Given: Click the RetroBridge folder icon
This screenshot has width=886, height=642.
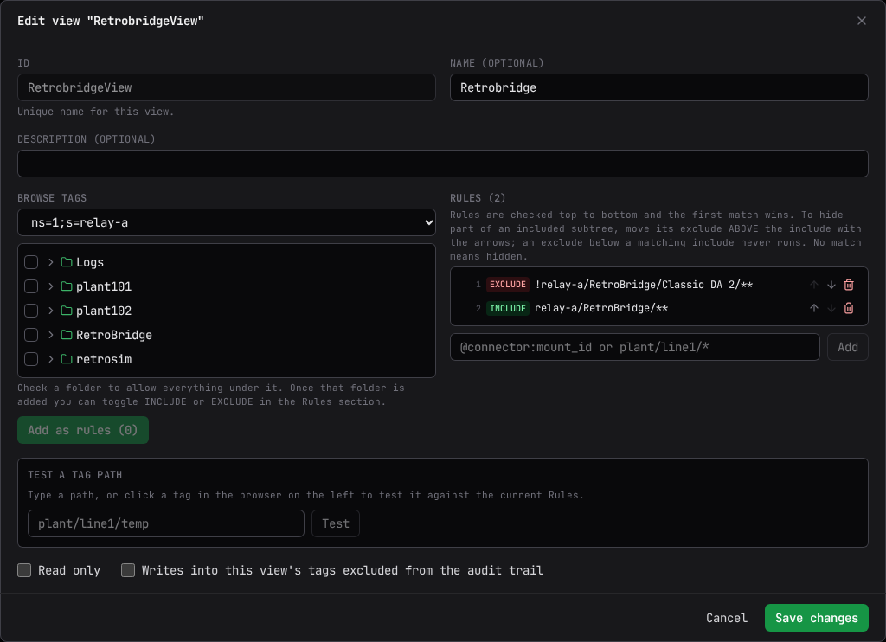Looking at the screenshot, I should pyautogui.click(x=66, y=335).
